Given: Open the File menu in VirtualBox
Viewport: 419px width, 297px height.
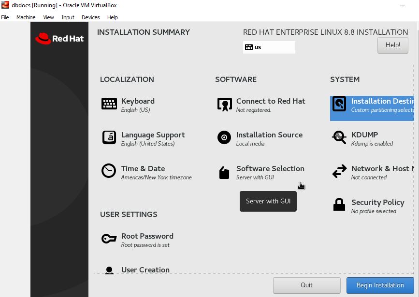Looking at the screenshot, I should (5, 17).
